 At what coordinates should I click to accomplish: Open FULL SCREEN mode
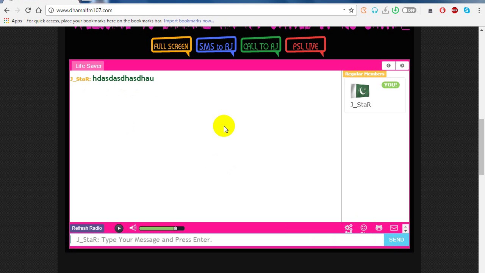[171, 46]
